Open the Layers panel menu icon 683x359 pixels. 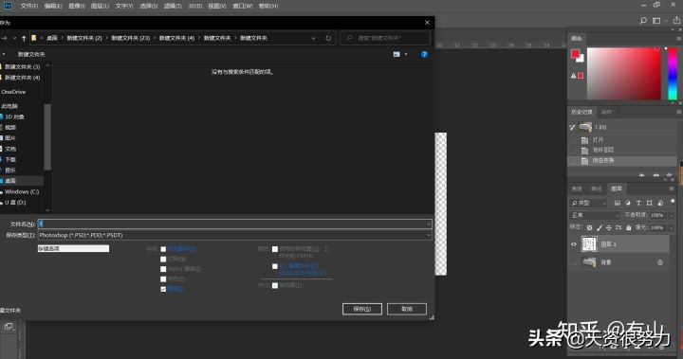pos(672,188)
